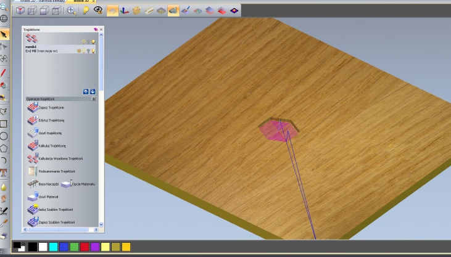This screenshot has width=451, height=257.
Task: Pick the purple color swatch
Action: point(95,247)
